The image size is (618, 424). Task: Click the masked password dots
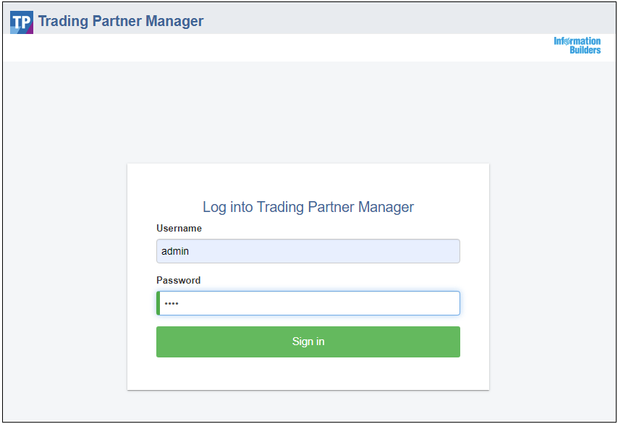tap(172, 303)
